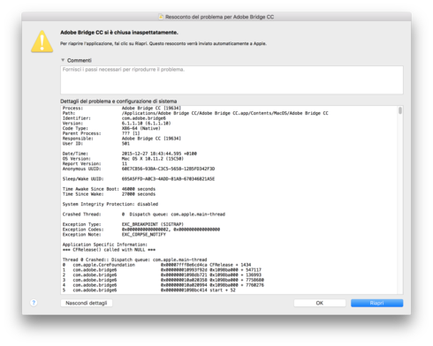
Task: Click 'System Integrity Protection: disabled' line
Action: point(110,204)
